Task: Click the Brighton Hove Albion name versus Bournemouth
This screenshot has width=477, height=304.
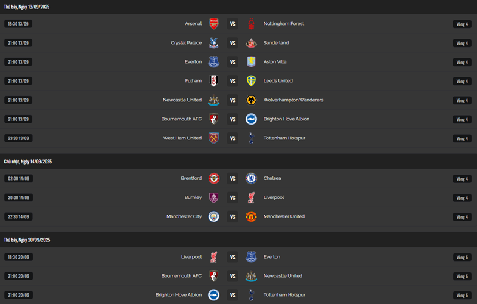Action: pos(286,119)
